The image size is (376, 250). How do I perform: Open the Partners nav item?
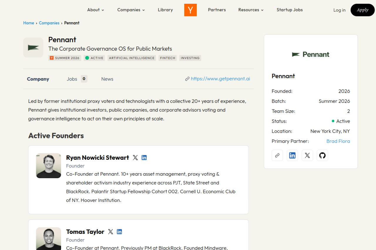[217, 10]
